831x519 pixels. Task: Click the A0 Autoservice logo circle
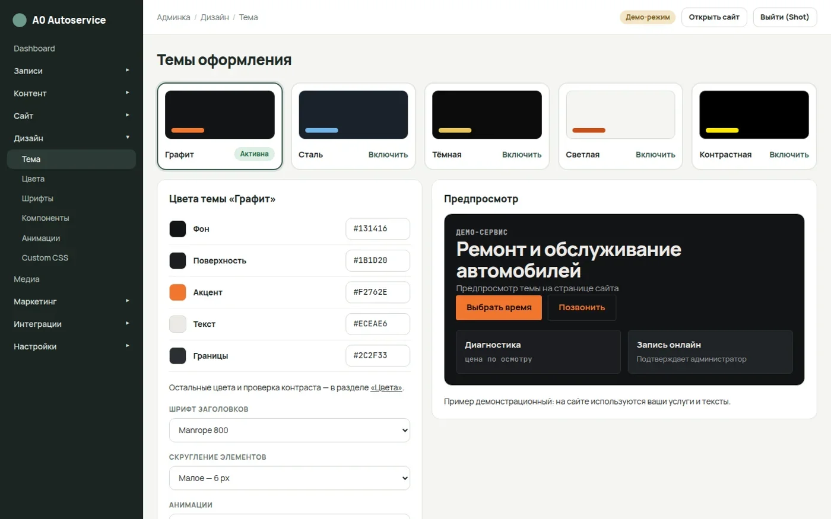20,20
